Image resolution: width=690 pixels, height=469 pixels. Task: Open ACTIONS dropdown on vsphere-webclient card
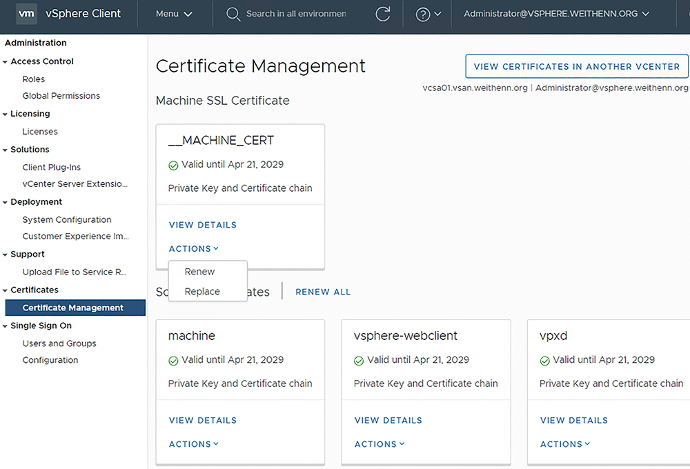379,444
